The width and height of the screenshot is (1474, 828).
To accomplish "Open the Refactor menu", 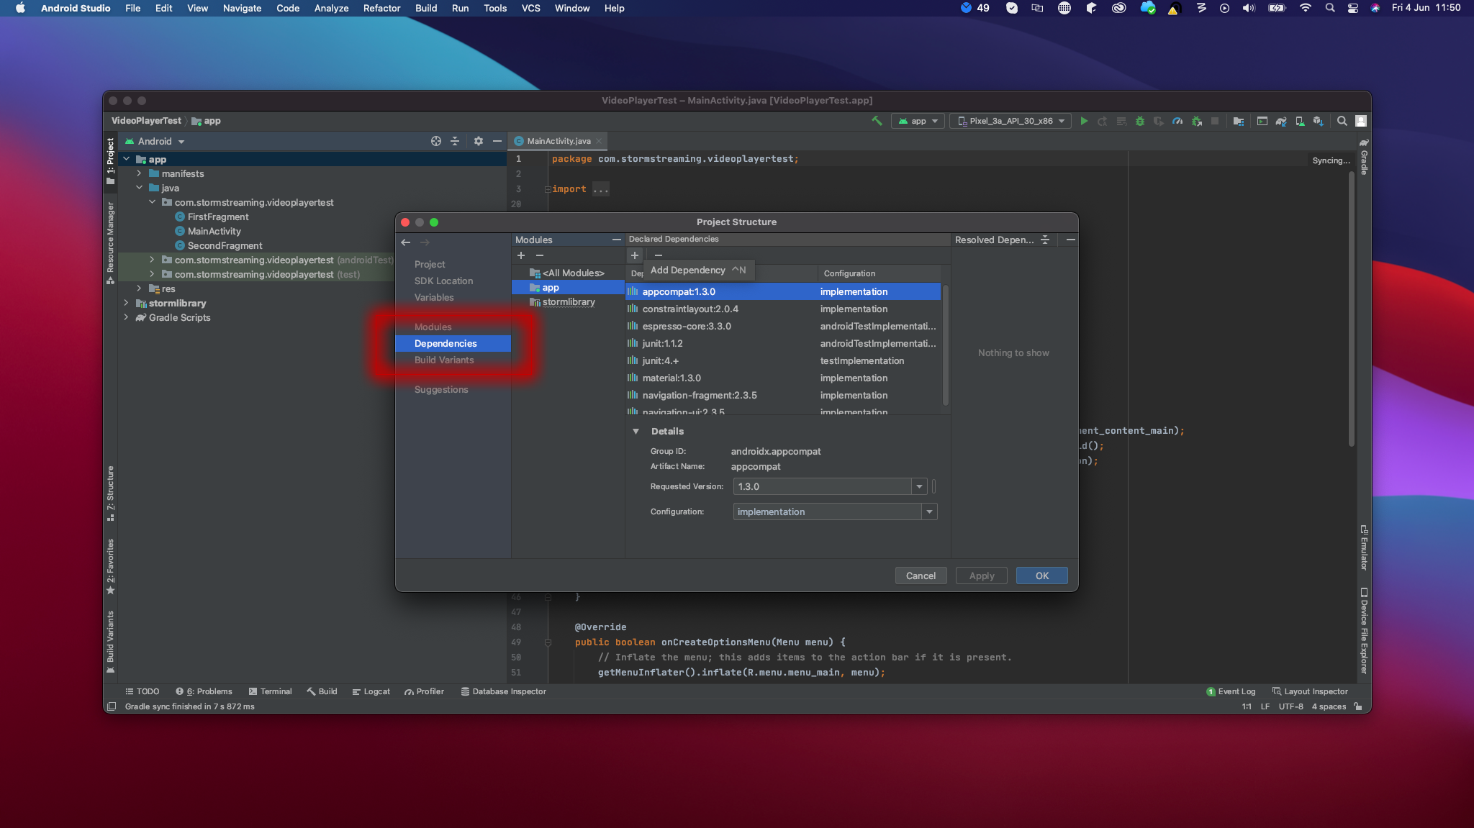I will point(381,8).
